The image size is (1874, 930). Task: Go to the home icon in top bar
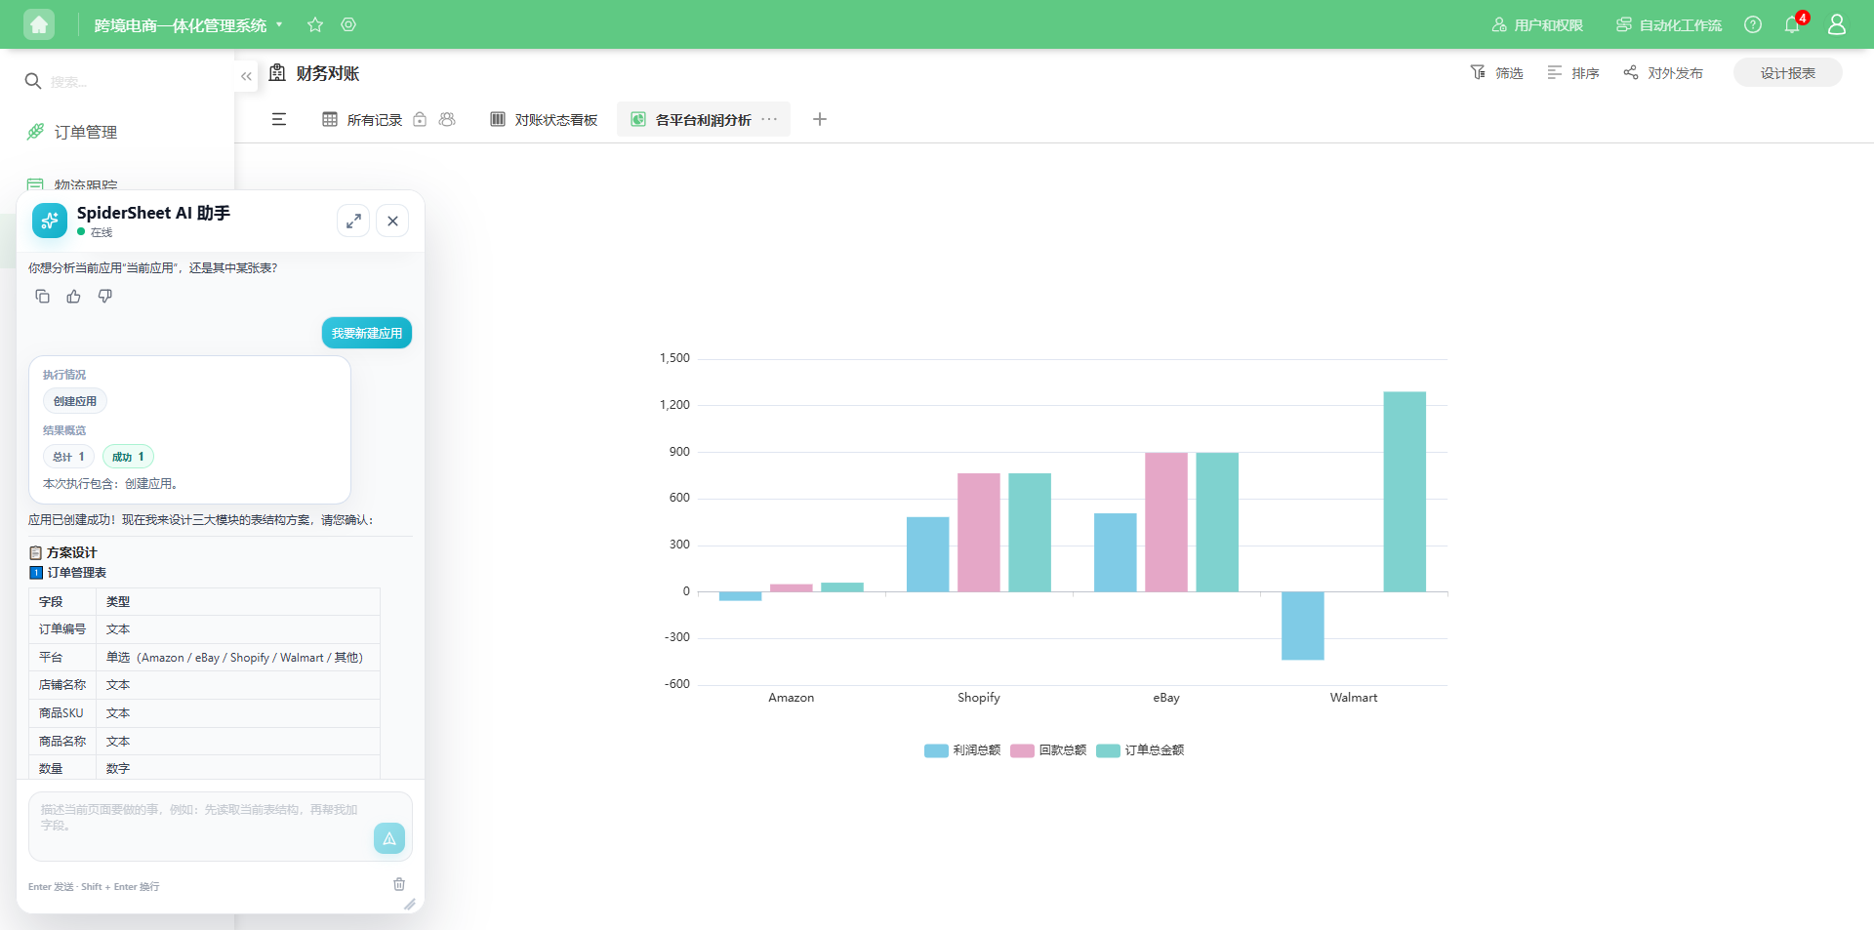pyautogui.click(x=39, y=24)
